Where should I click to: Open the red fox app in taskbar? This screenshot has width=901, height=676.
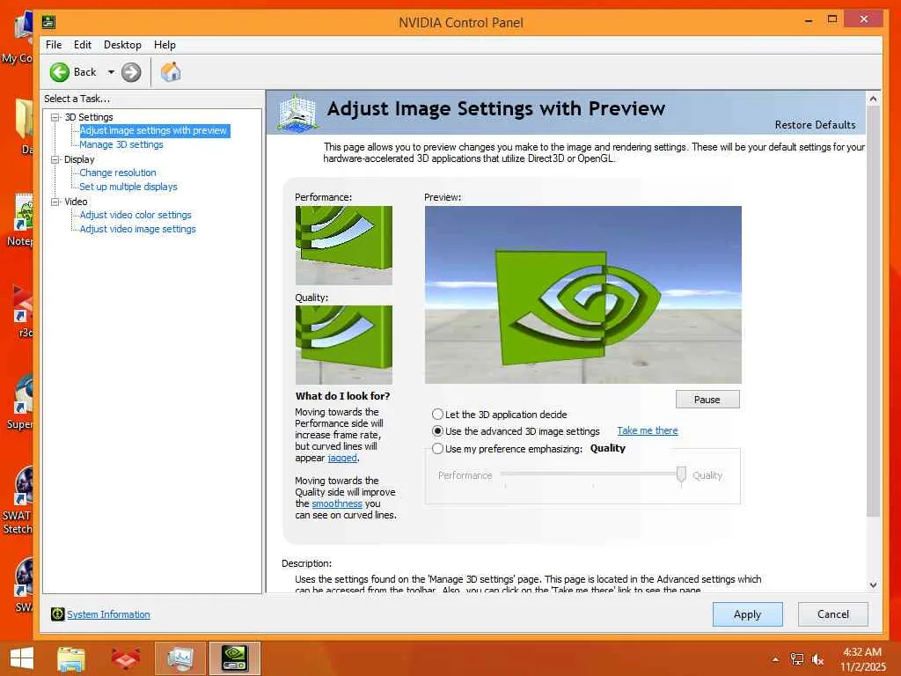coord(125,658)
